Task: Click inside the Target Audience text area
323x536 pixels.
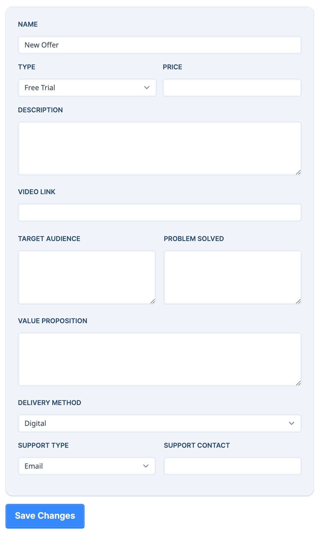Action: (x=87, y=277)
